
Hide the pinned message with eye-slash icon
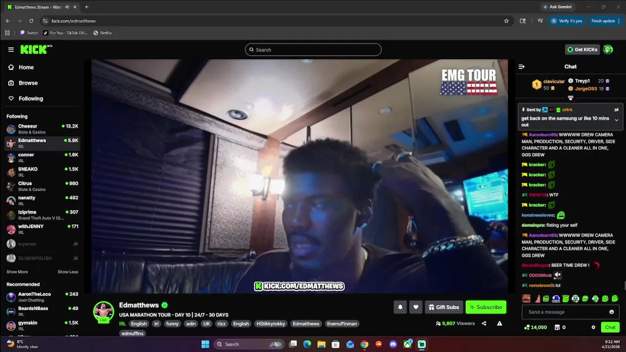[x=616, y=110]
